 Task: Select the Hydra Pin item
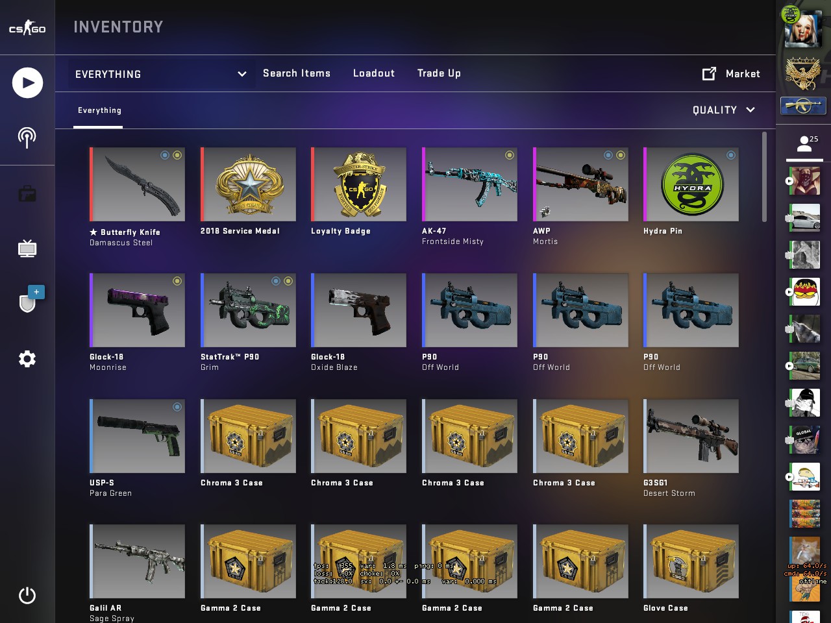[691, 191]
